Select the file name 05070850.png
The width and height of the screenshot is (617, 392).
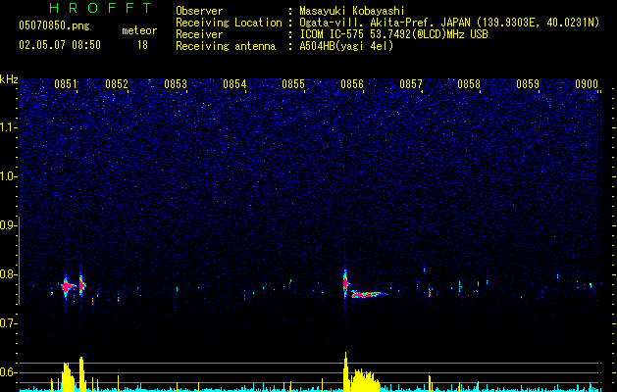point(54,26)
